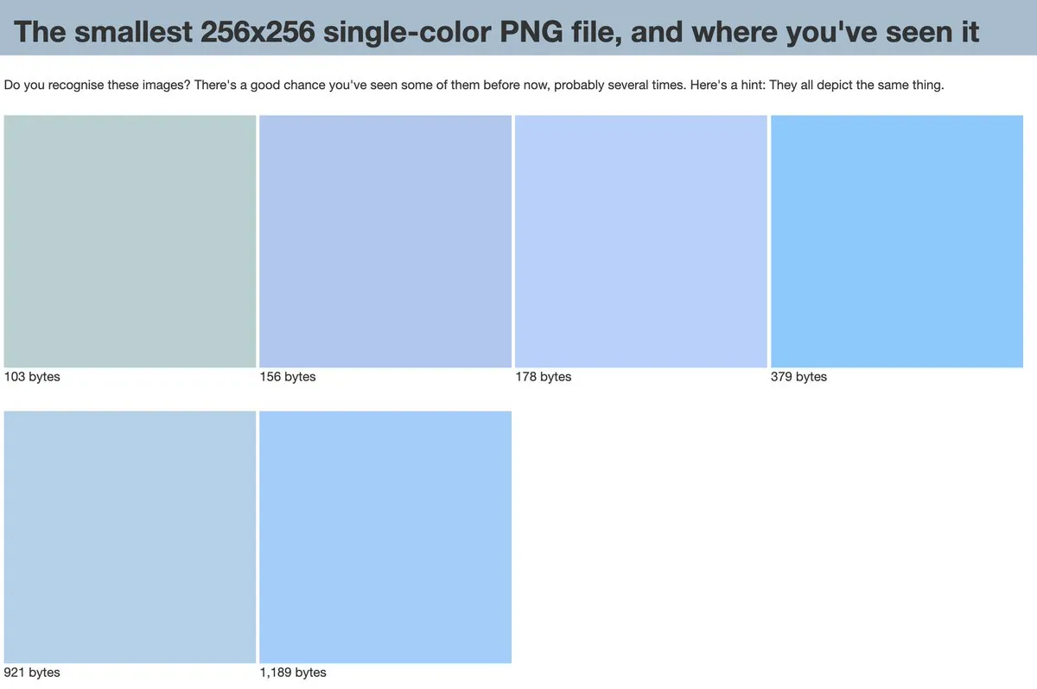The image size is (1037, 689).
Task: Click "Do you recognise these images?" sentence
Action: (98, 86)
